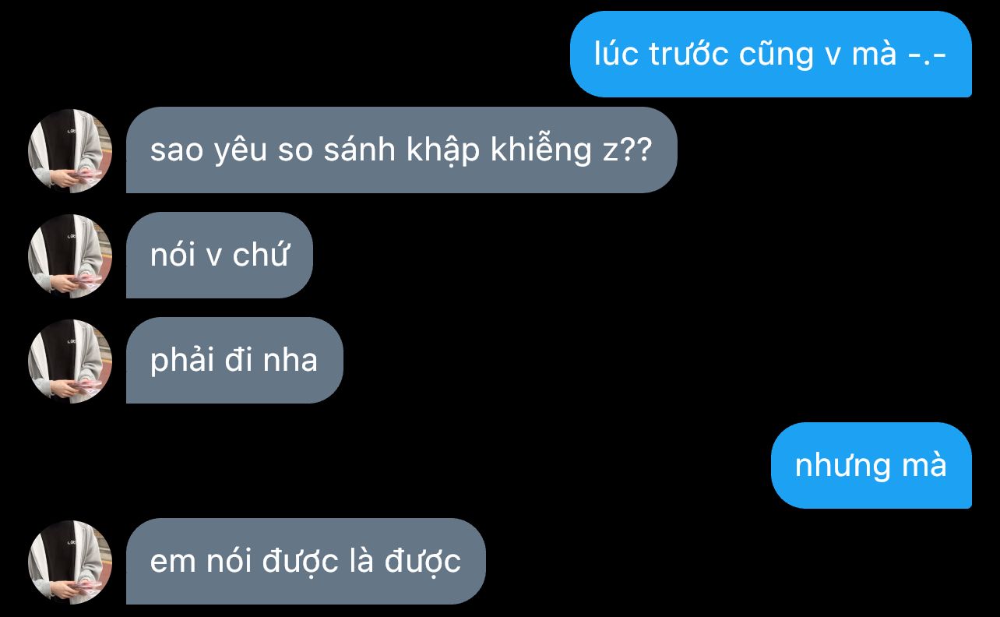Tap the "sao yêu so sánh khập khiễng z??" message

(402, 150)
